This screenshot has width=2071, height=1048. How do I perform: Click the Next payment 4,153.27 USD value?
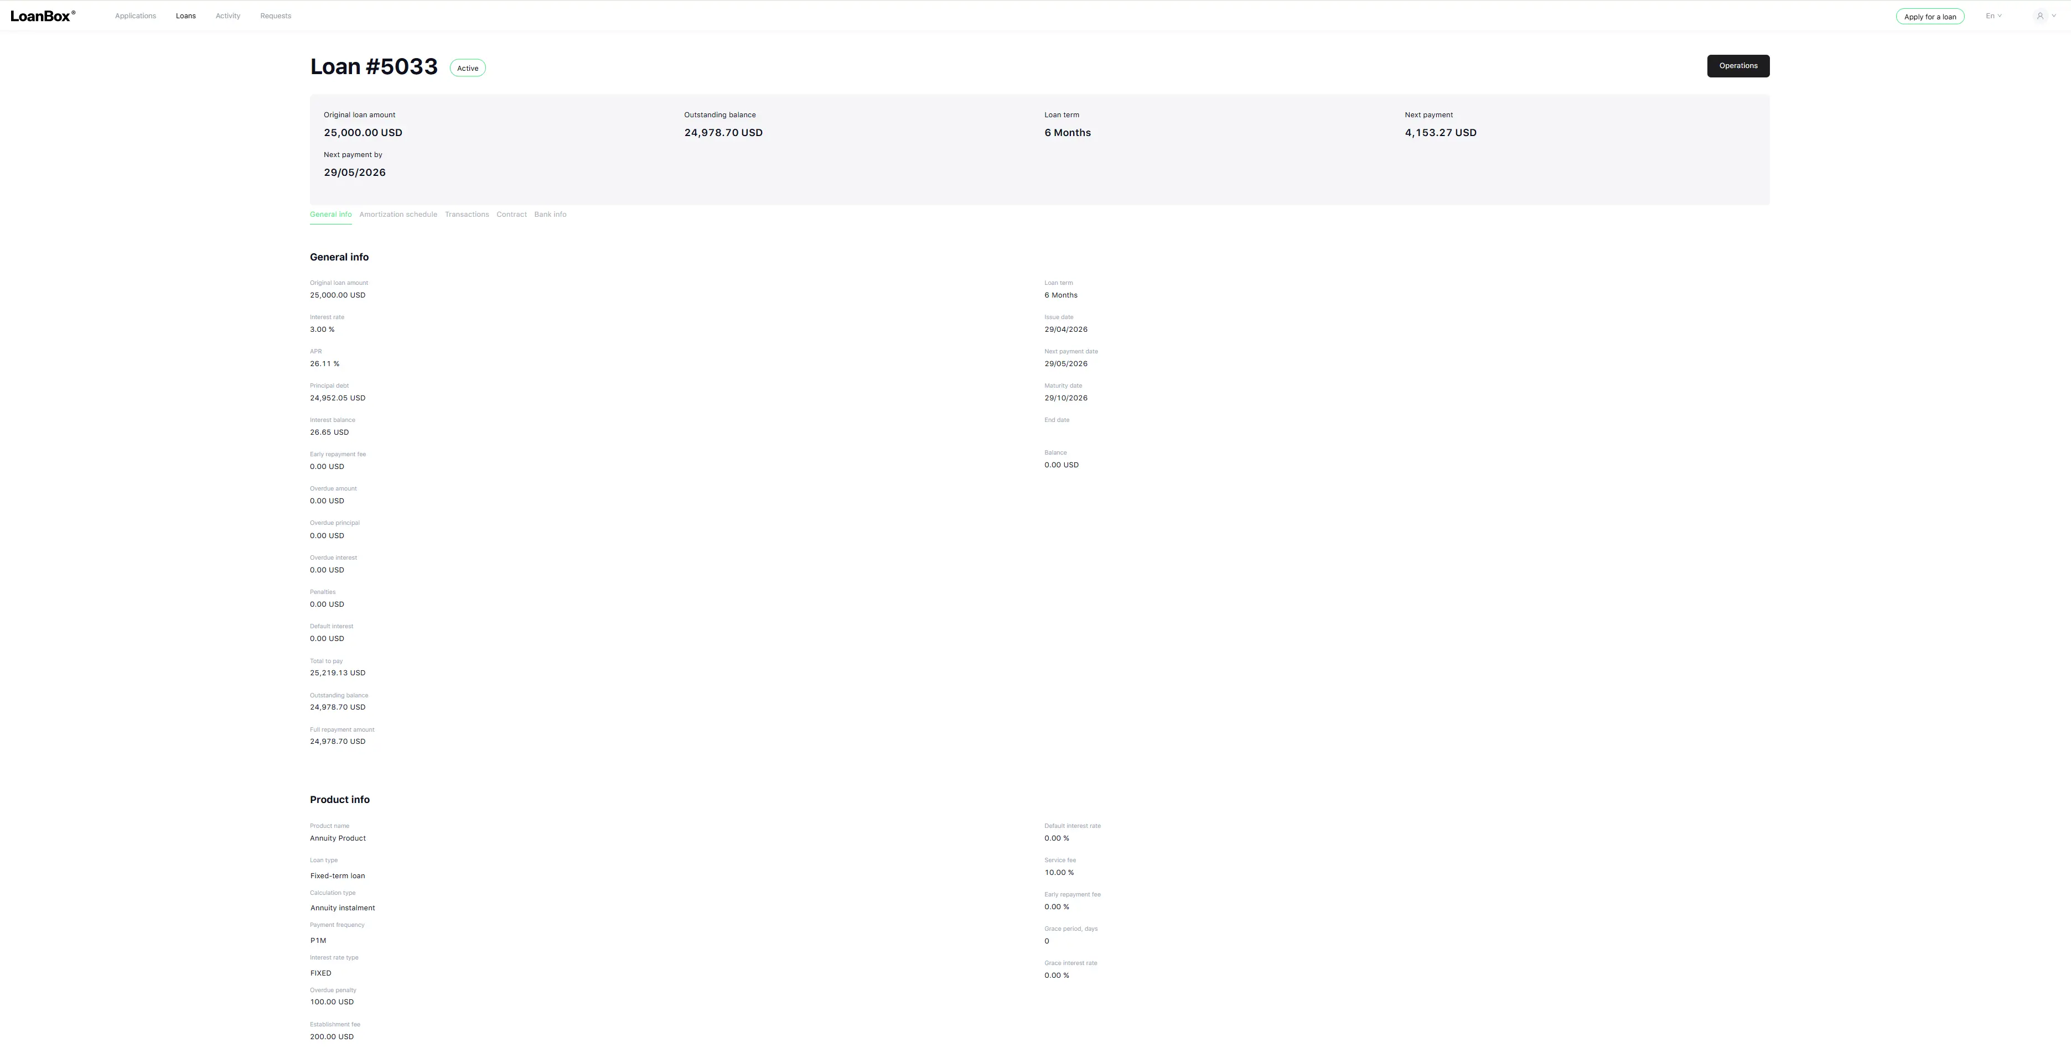[1440, 133]
